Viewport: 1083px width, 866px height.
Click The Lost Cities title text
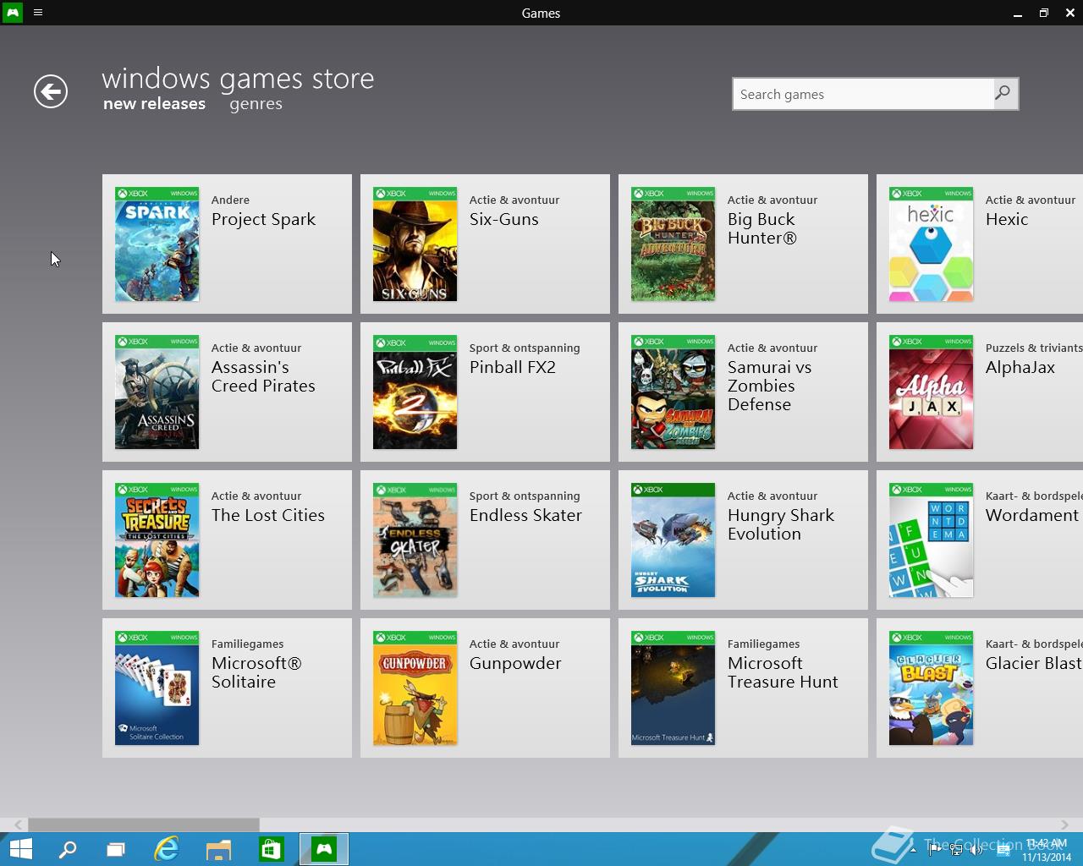coord(268,516)
